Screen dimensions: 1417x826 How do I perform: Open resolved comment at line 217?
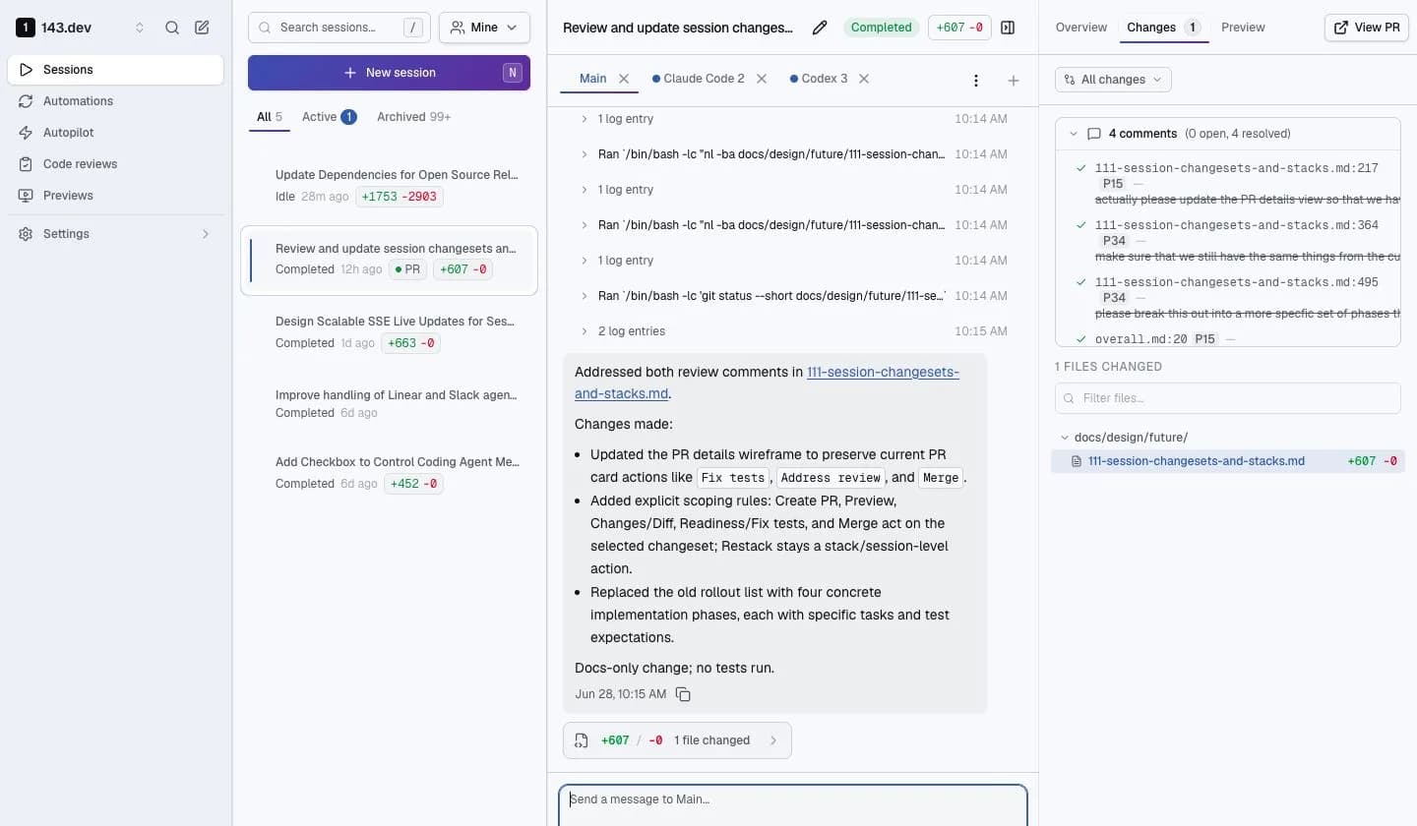(1236, 184)
